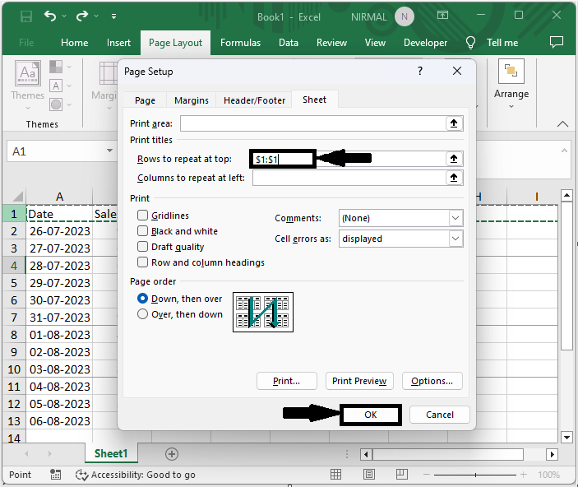Expand the Name Box dropdown arrow
This screenshot has height=487, width=578.
coord(110,151)
